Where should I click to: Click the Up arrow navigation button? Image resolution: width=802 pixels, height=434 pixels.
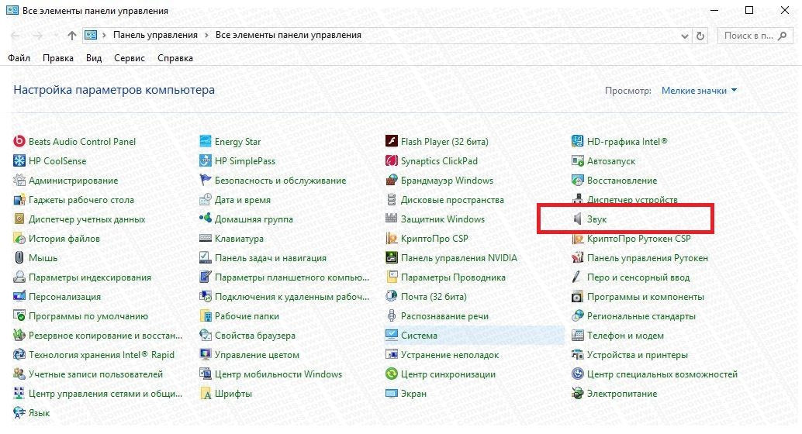[x=71, y=36]
